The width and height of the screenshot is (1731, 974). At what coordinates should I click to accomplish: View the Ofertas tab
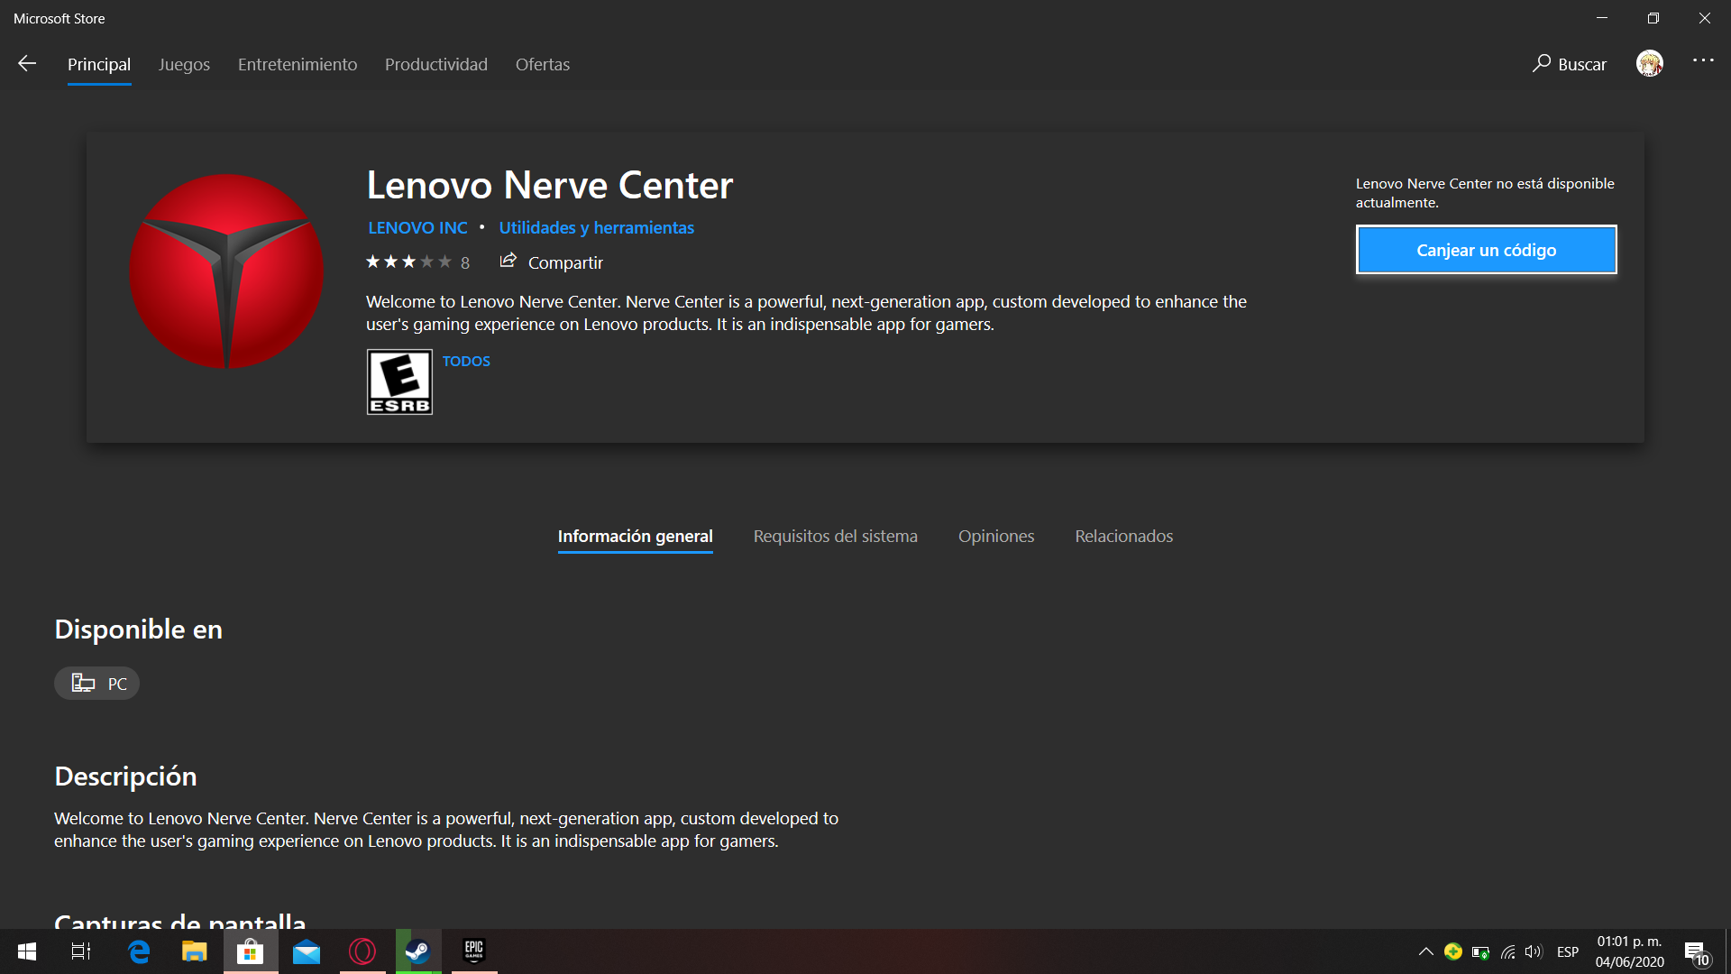coord(543,64)
